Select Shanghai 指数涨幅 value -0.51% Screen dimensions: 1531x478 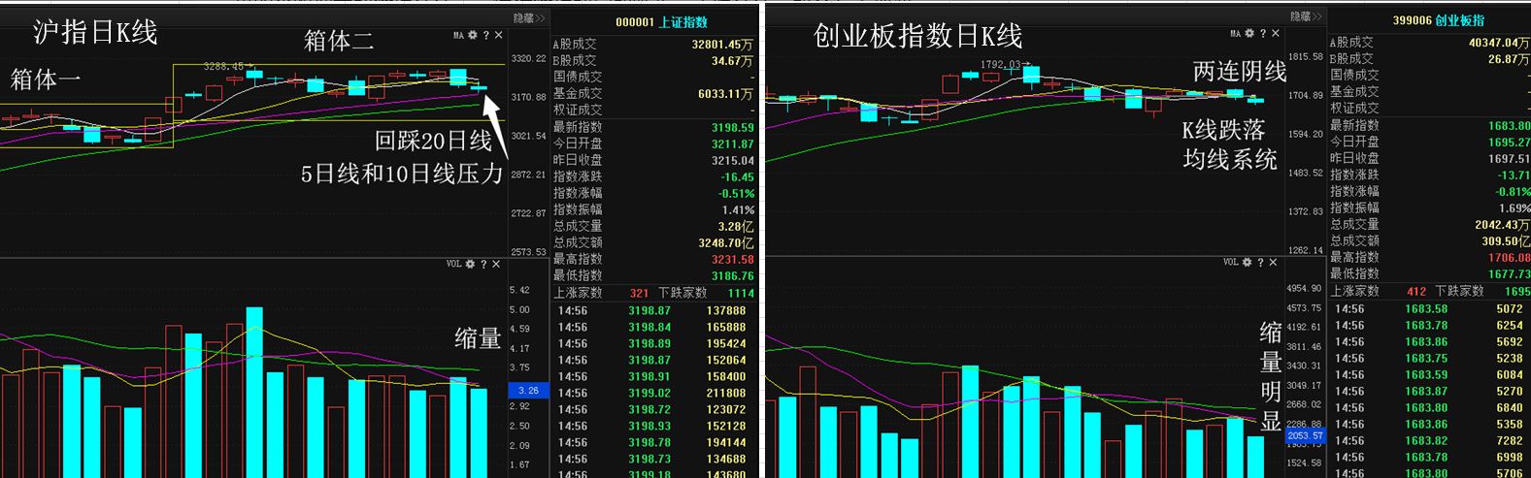[737, 193]
